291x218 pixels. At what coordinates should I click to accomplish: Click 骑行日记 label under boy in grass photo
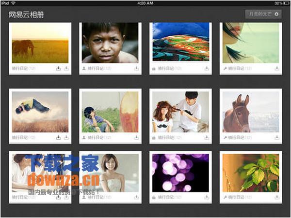click(x=96, y=138)
